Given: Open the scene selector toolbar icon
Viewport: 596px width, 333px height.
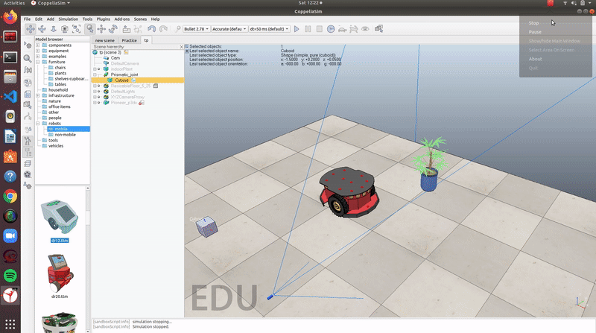Looking at the screenshot, I should click(378, 29).
